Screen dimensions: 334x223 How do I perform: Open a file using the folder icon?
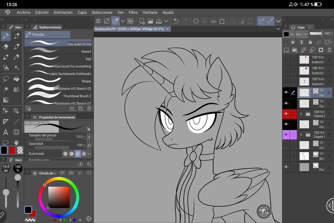tap(151, 21)
